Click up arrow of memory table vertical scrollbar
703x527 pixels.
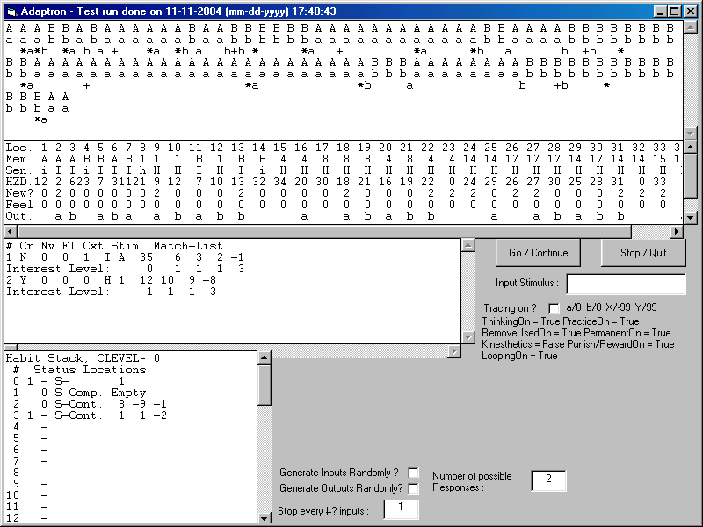(691, 147)
